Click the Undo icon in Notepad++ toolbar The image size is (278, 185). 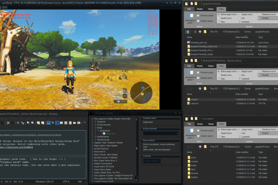[x=8, y=123]
